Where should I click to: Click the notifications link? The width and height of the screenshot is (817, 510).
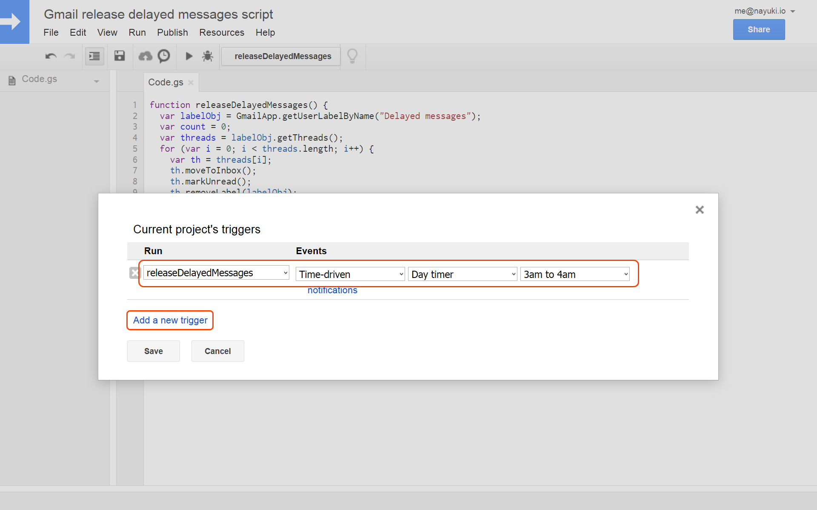click(x=332, y=290)
